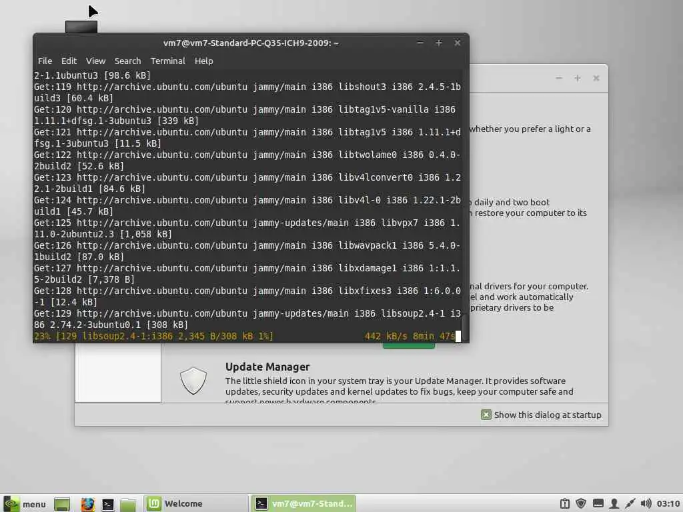683x512 pixels.
Task: Click the Get:122 libtwolame0 download line
Action: pos(247,161)
